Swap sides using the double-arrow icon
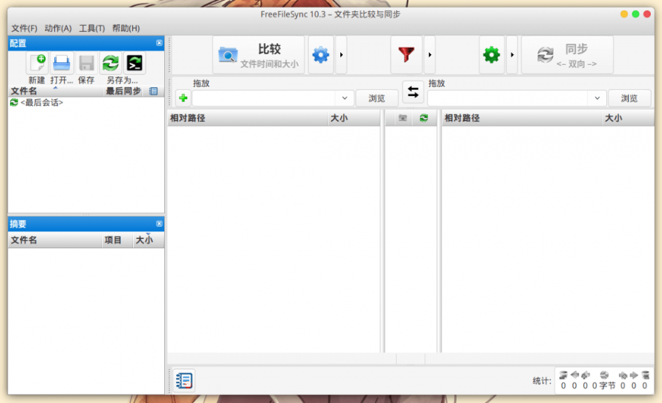This screenshot has height=403, width=662. (413, 92)
